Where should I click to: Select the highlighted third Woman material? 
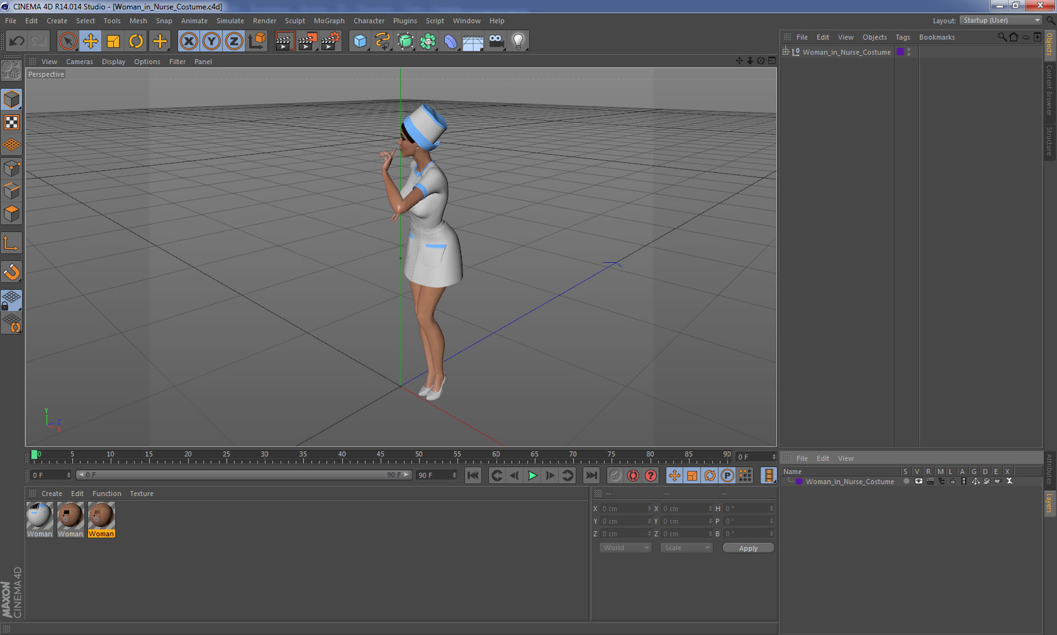pyautogui.click(x=101, y=520)
